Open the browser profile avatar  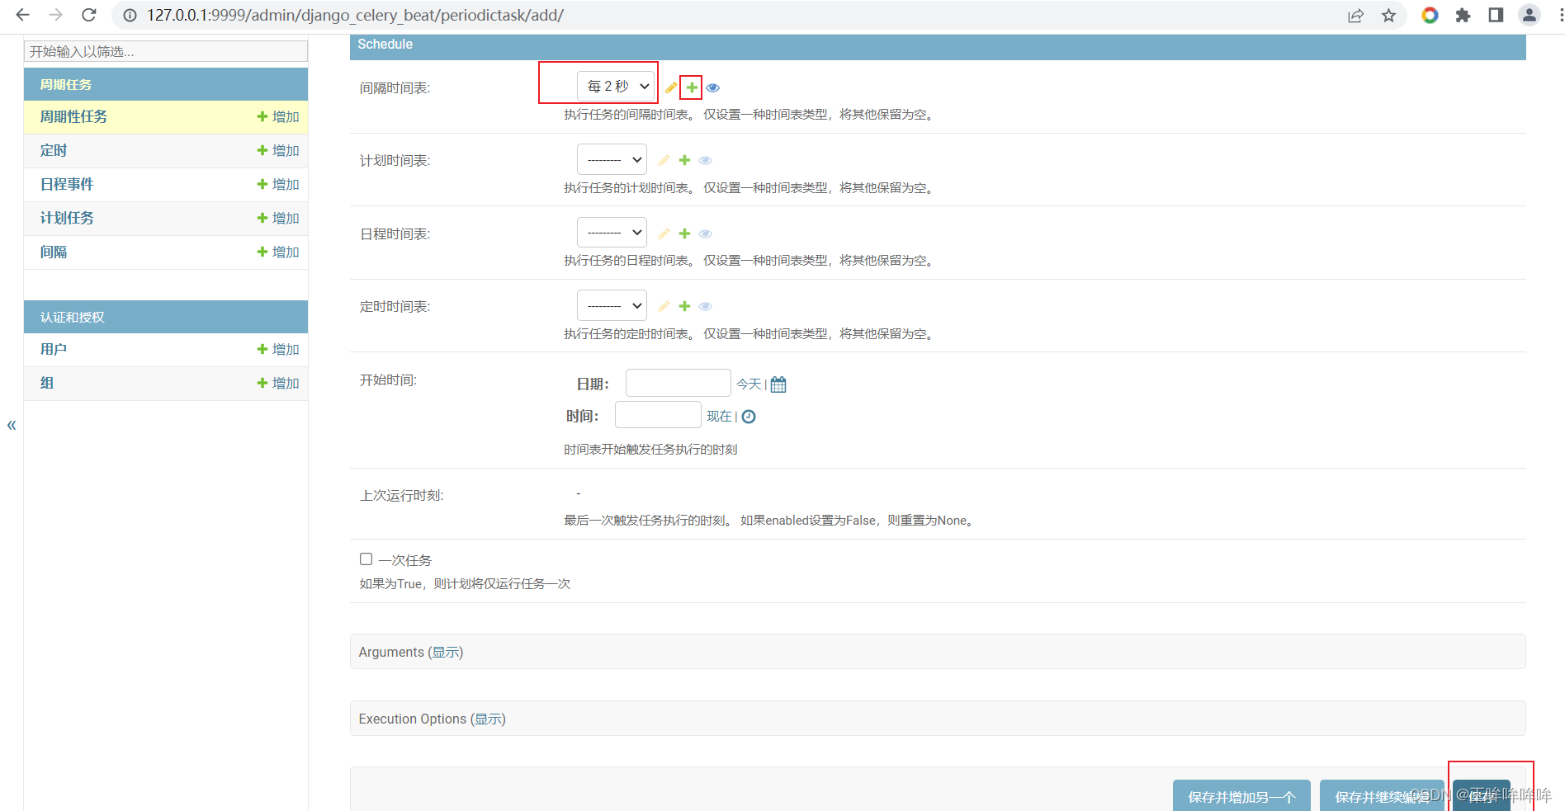tap(1530, 15)
